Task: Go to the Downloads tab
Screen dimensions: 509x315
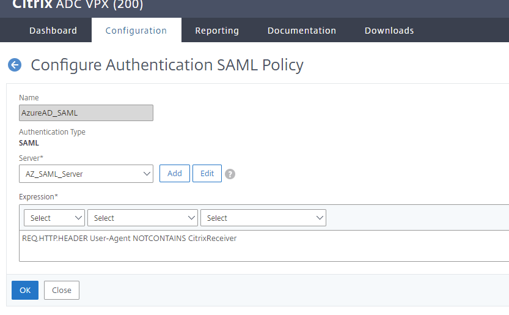Action: tap(389, 30)
